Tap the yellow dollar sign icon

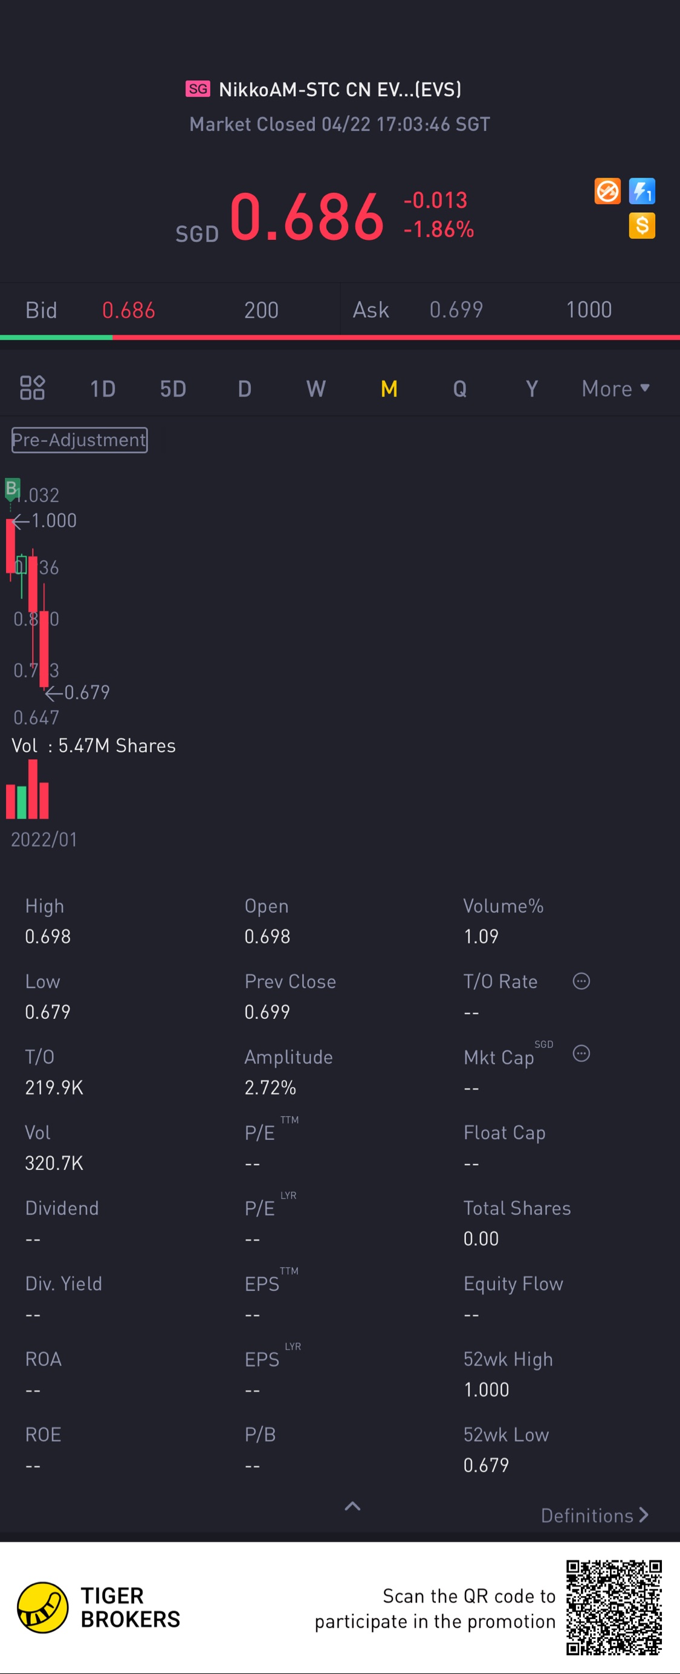pos(642,226)
